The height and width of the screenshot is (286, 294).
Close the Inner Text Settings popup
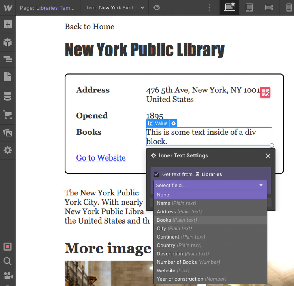pyautogui.click(x=268, y=156)
